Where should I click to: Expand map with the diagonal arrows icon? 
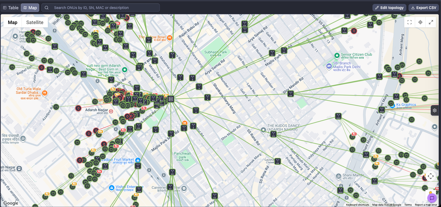click(x=431, y=22)
